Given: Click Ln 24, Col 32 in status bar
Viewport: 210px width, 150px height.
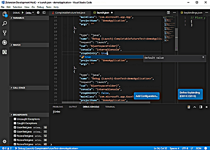Looking at the screenshot, I should pyautogui.click(x=160, y=148).
